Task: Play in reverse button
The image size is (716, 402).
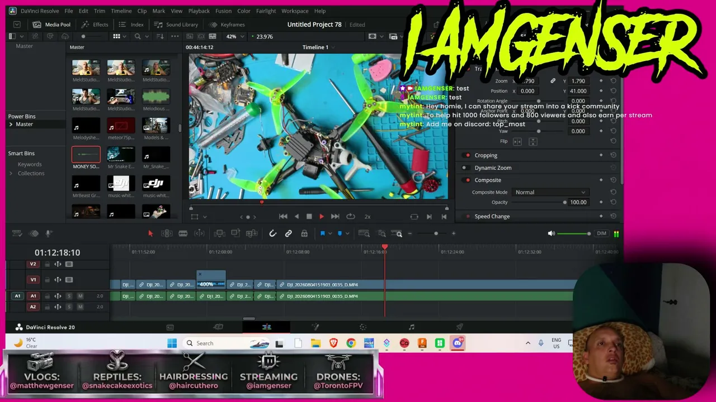Action: pos(296,217)
